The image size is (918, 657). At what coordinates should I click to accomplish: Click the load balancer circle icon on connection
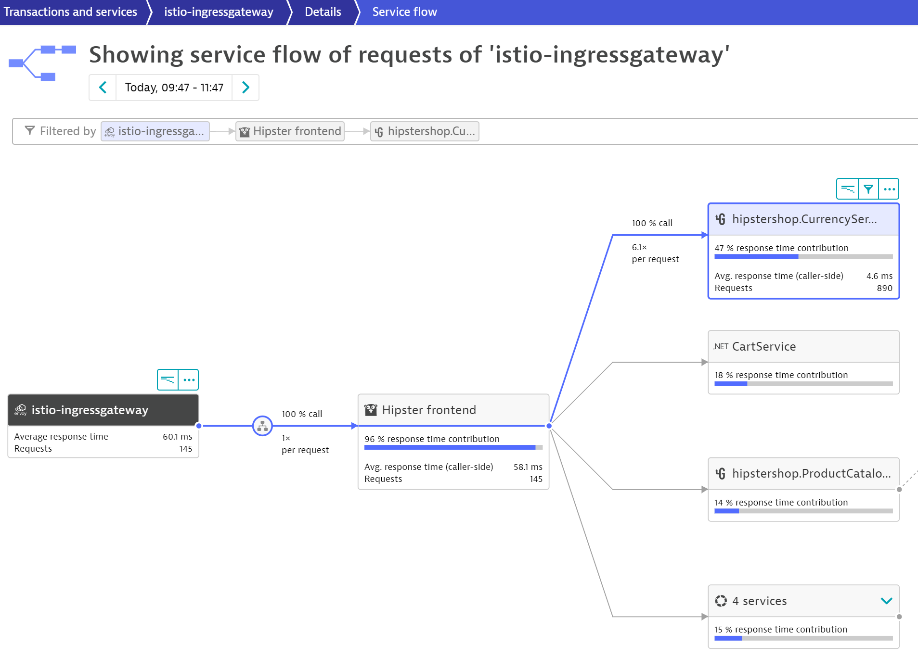coord(262,426)
